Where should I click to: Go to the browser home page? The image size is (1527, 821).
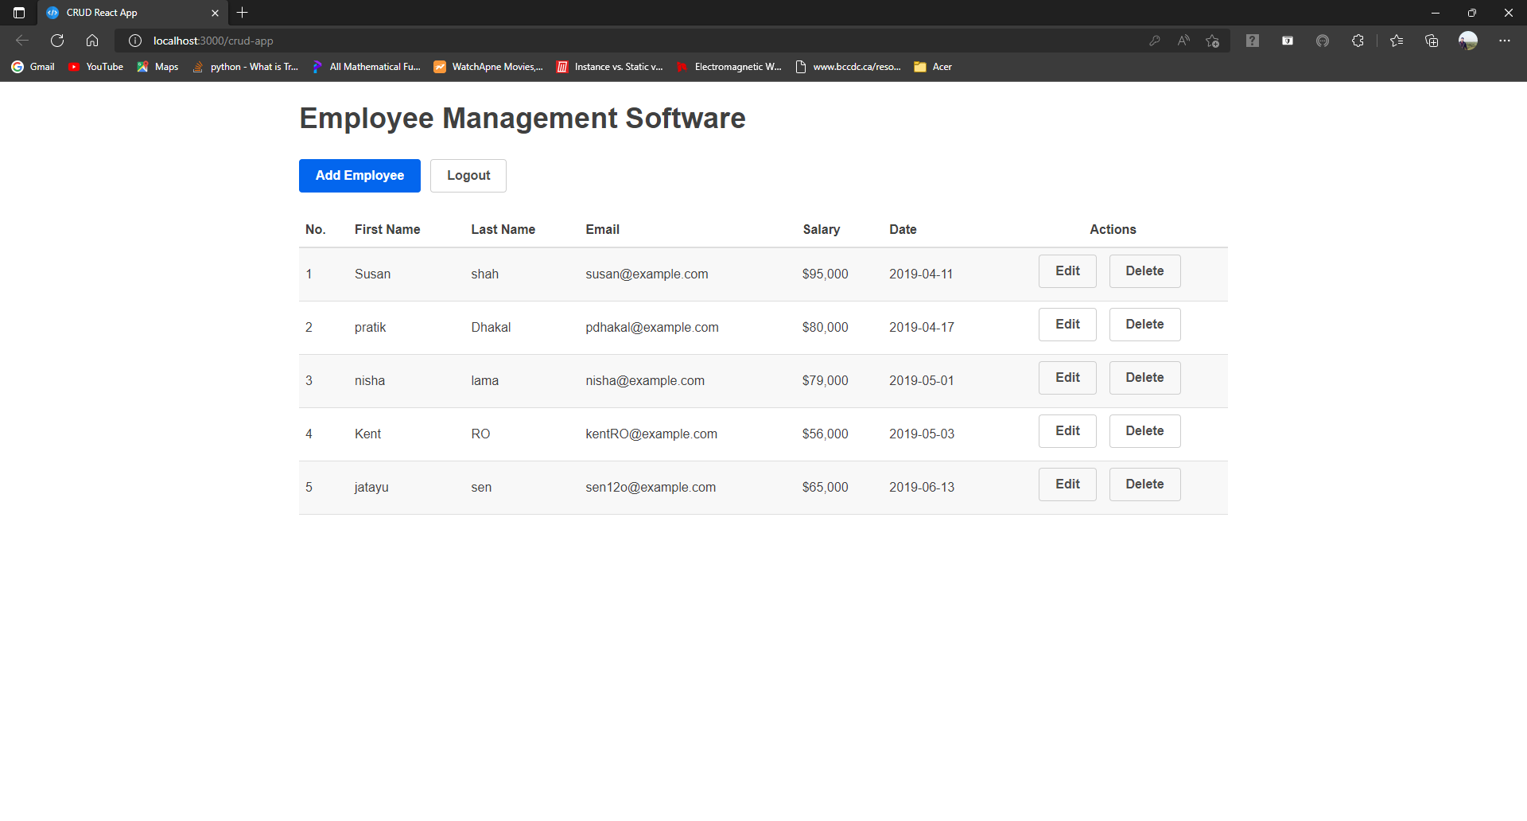[x=91, y=41]
